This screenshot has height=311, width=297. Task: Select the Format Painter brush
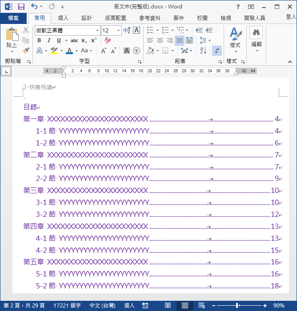tap(26, 51)
